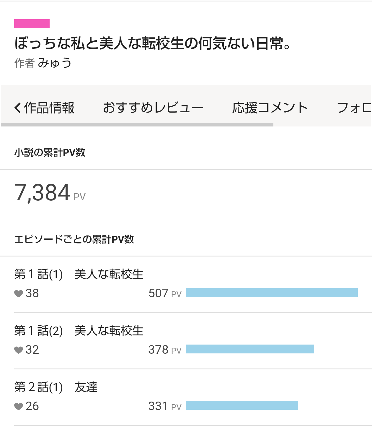Viewport: 372px width, 427px height.
Task: Click the 小説の累計PV数 heading
Action: pos(50,152)
